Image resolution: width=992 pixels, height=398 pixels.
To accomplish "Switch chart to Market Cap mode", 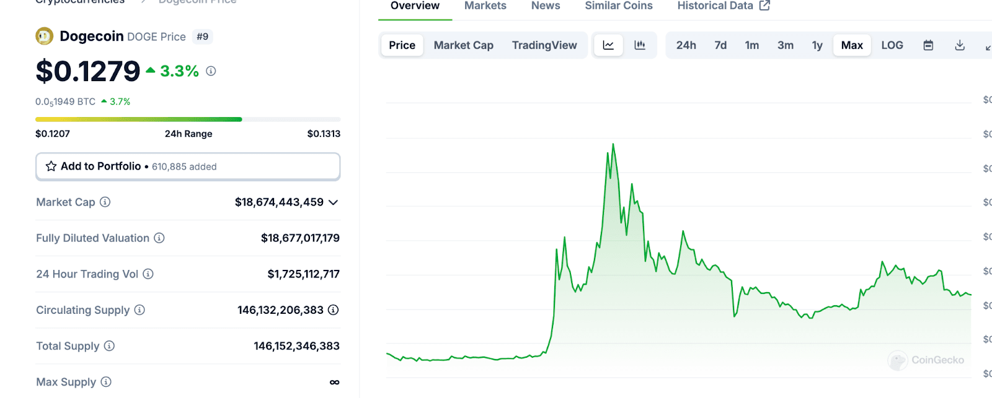I will click(x=464, y=45).
